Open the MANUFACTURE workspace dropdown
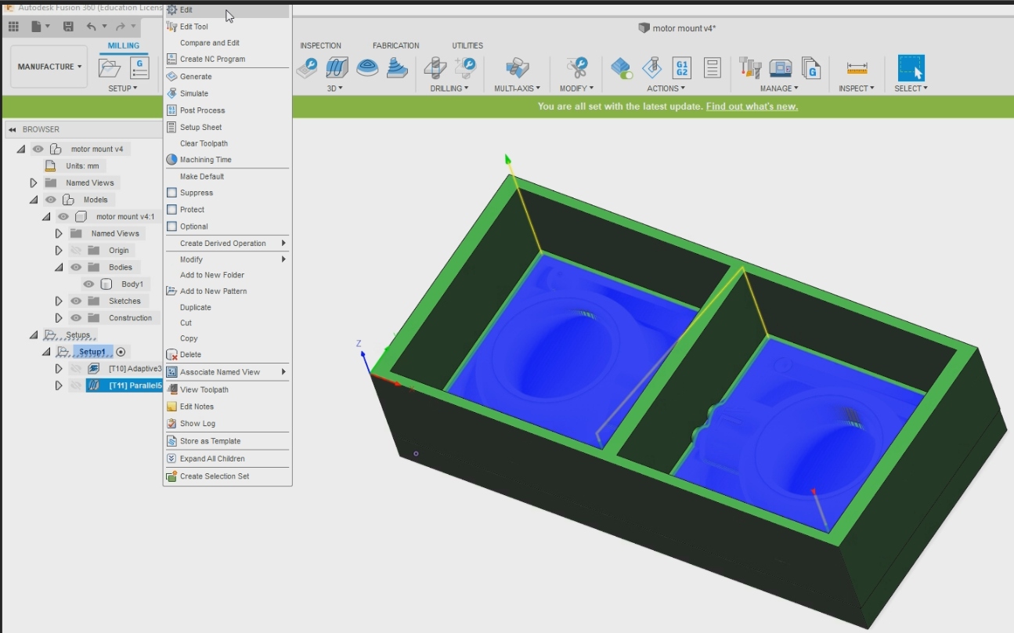Screen dimensions: 1014x633 click(51, 67)
